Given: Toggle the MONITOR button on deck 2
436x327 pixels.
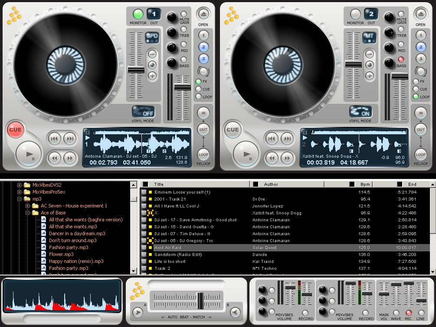Looking at the screenshot, I should point(355,14).
